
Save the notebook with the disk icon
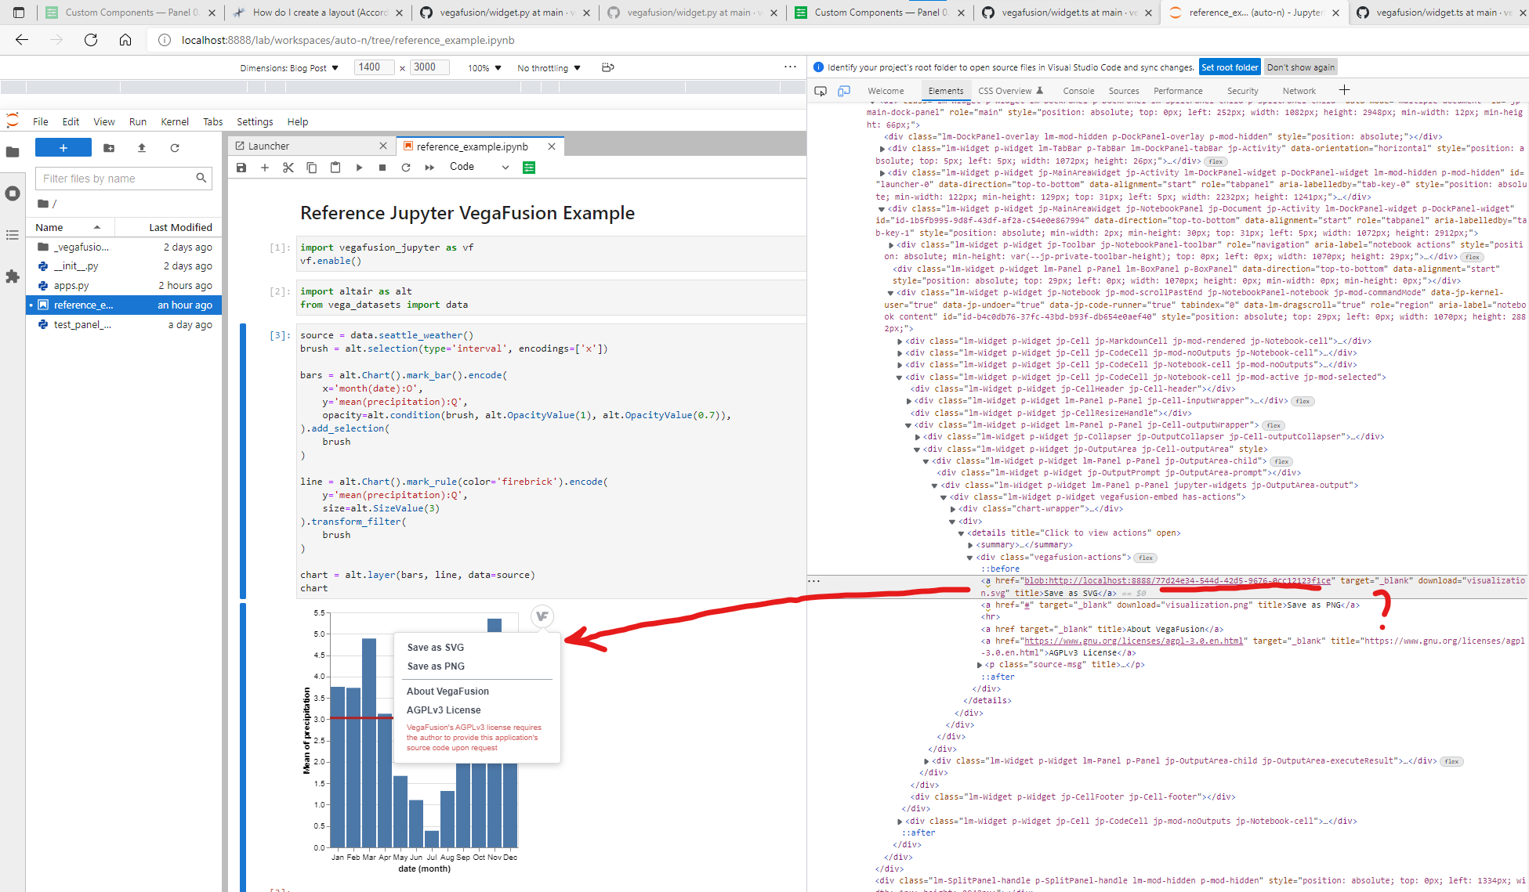[x=241, y=168]
